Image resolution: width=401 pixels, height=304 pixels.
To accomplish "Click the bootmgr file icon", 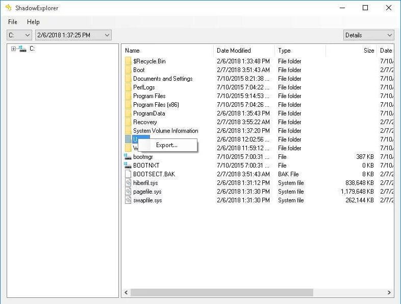I will tap(128, 157).
